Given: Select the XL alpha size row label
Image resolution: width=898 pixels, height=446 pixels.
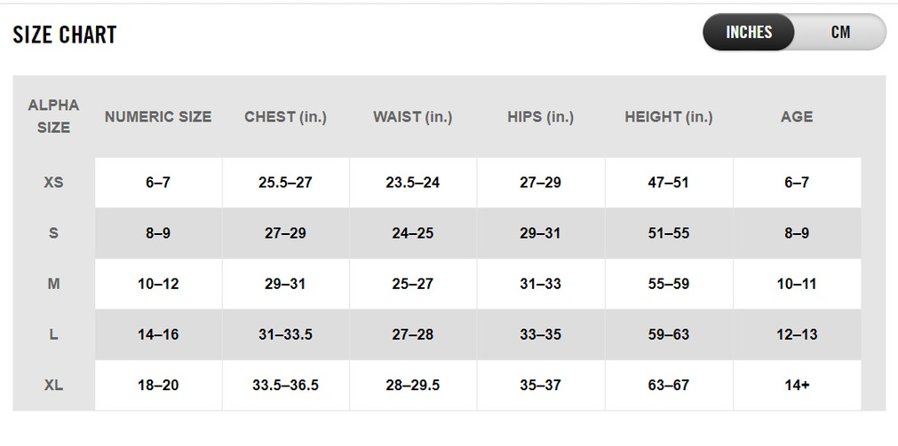Looking at the screenshot, I should (x=53, y=385).
